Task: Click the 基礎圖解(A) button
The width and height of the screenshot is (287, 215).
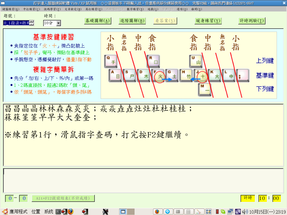Action: coord(98,21)
